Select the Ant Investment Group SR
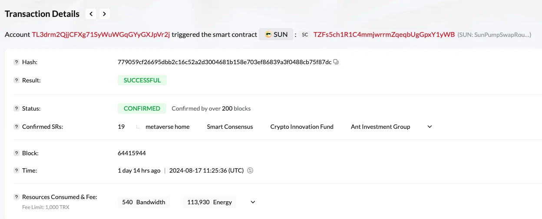 tap(380, 127)
